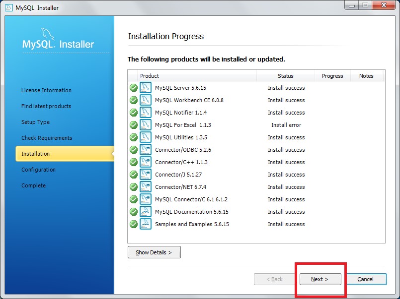The width and height of the screenshot is (400, 299).
Task: Close the MySQL Installer window
Action: pyautogui.click(x=384, y=5)
